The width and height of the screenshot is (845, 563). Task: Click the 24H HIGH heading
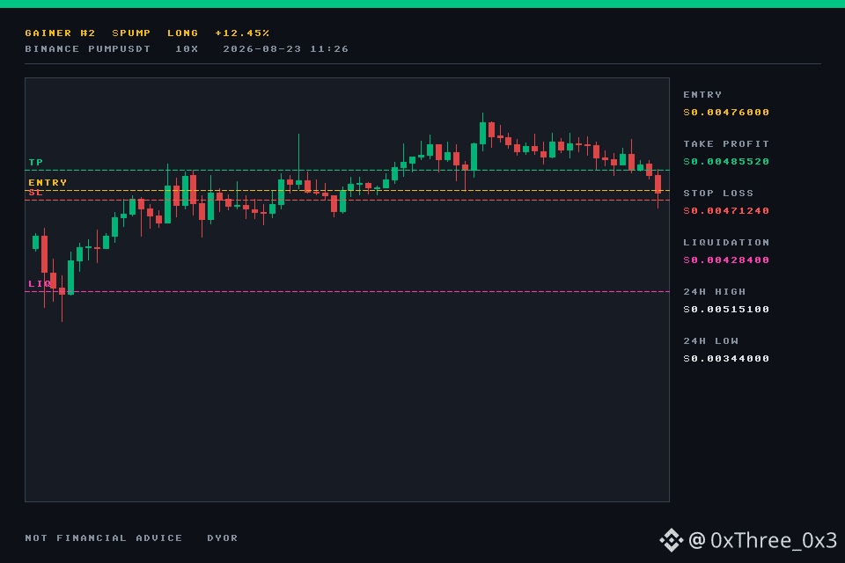coord(714,291)
